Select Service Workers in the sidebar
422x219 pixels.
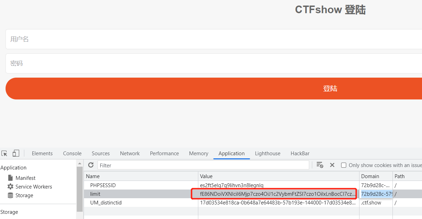[x=34, y=186]
